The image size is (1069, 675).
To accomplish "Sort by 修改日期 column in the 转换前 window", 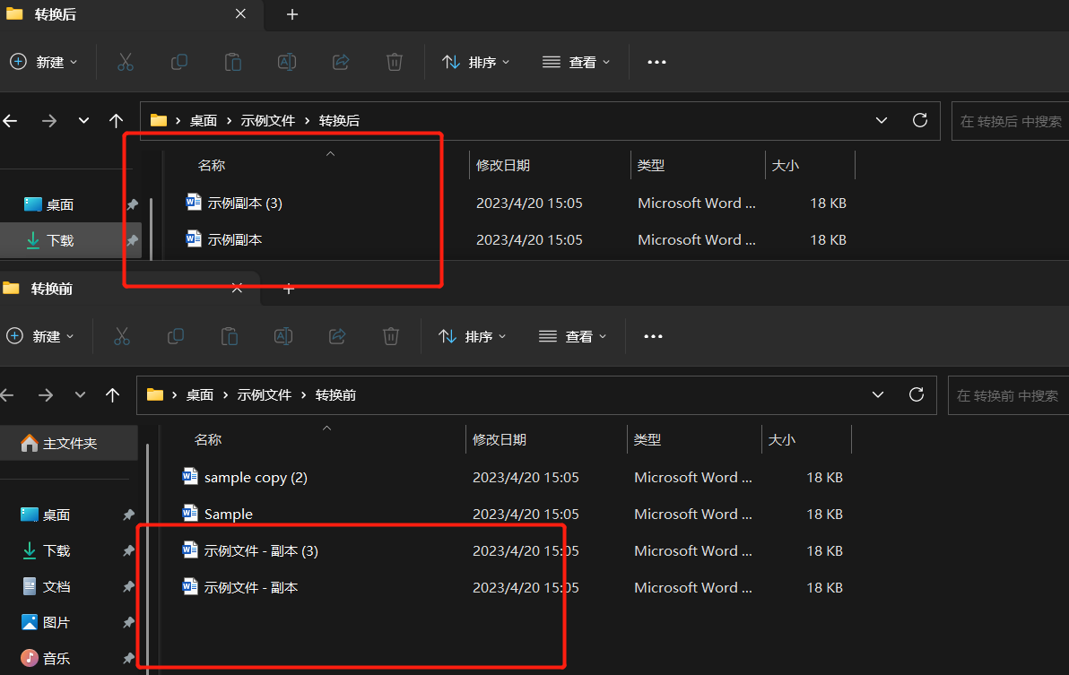I will click(500, 439).
